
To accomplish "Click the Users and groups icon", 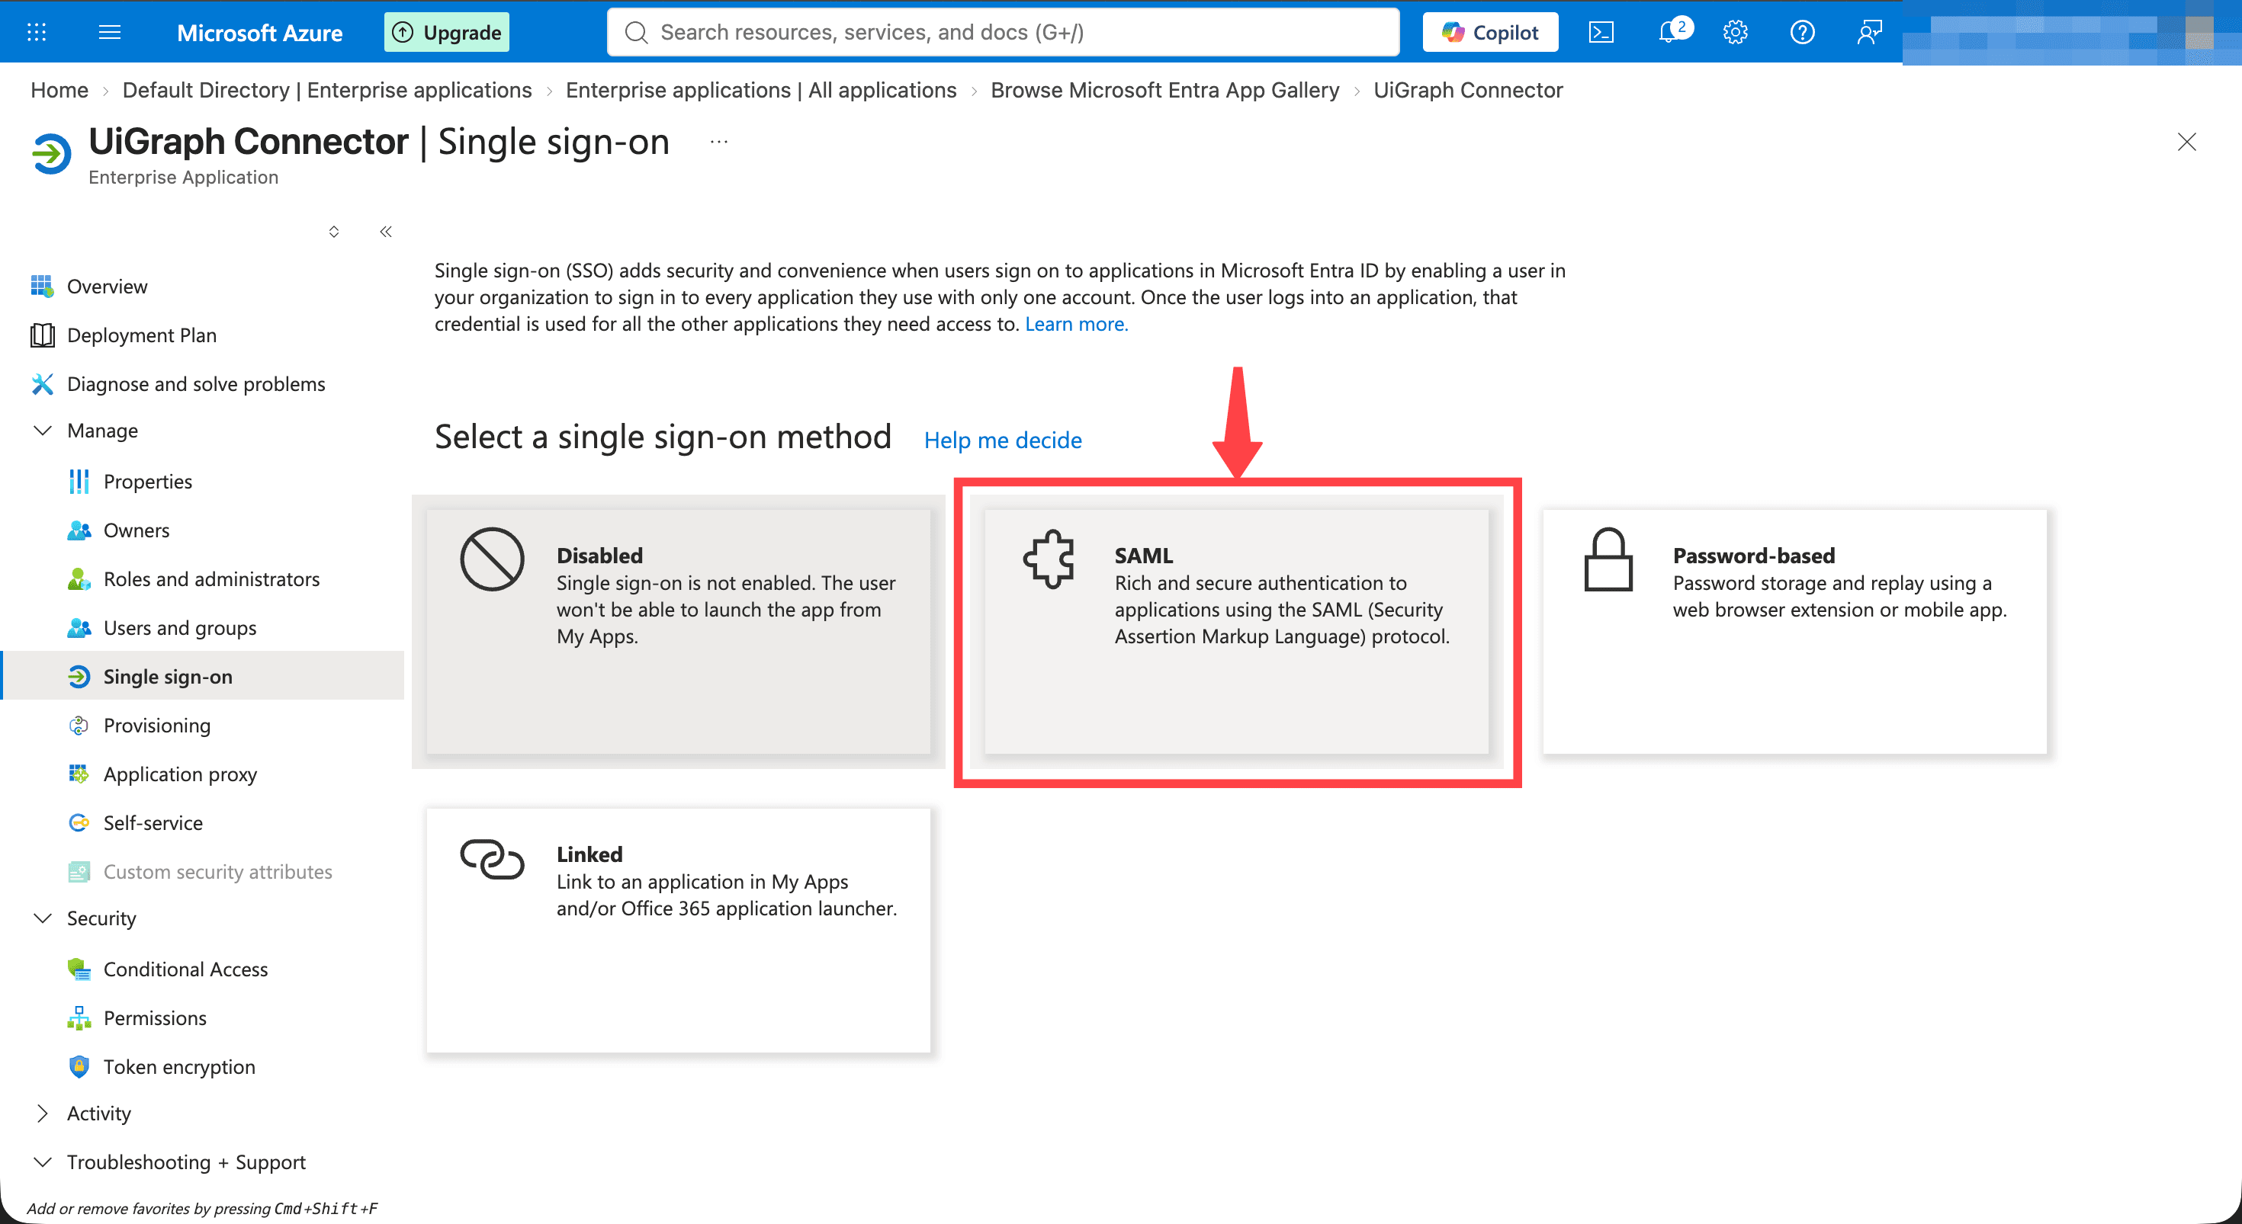I will point(79,628).
